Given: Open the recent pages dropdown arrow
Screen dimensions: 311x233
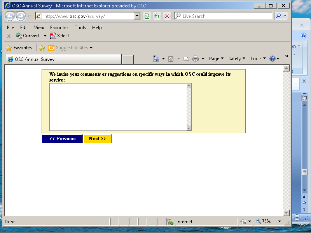Looking at the screenshot, I should click(x=30, y=16).
